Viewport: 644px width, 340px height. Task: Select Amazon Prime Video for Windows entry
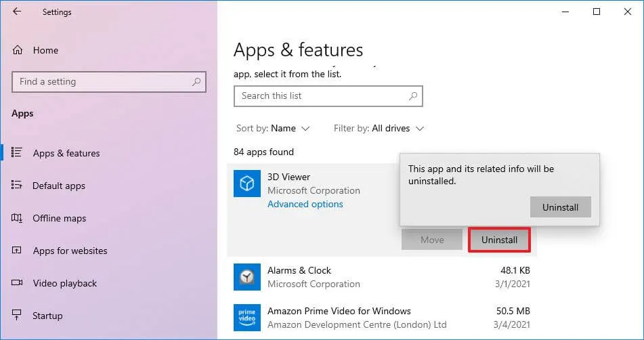[x=381, y=318]
